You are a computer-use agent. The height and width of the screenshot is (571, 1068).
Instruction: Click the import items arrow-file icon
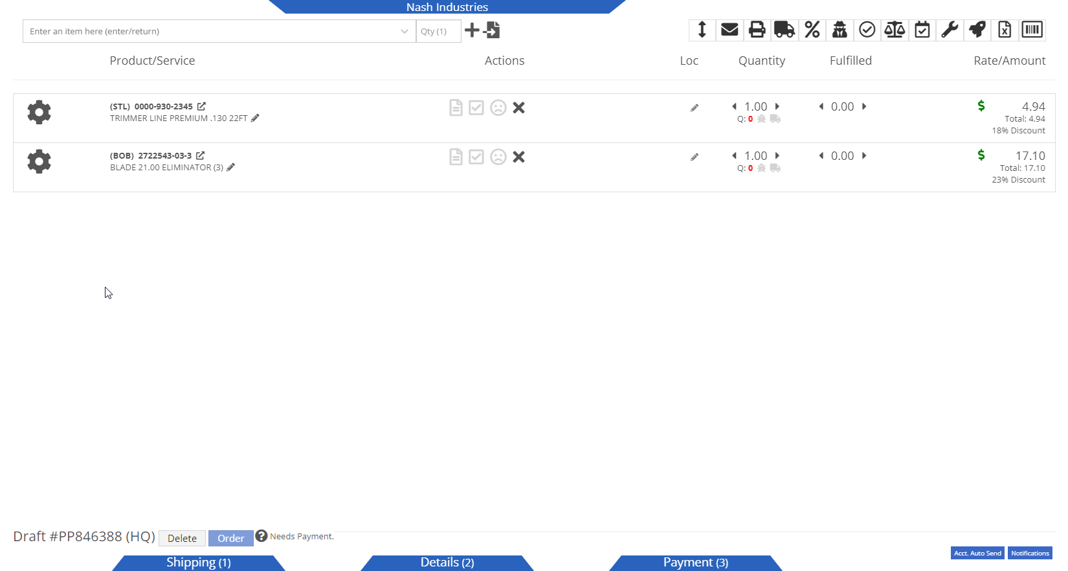[x=492, y=30]
